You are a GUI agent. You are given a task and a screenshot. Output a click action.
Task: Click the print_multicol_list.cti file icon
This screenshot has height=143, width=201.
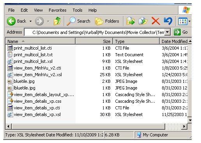[x=10, y=48]
